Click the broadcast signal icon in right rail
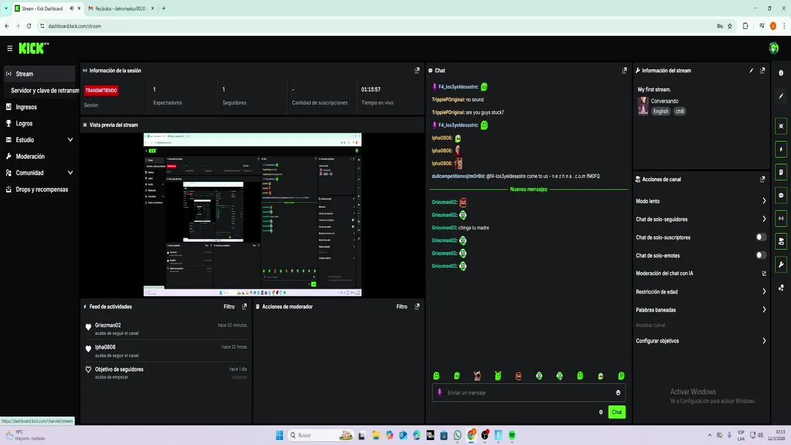 coord(781,218)
